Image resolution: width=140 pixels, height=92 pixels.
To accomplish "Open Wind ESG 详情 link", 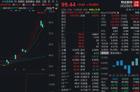I will [x=137, y=13].
